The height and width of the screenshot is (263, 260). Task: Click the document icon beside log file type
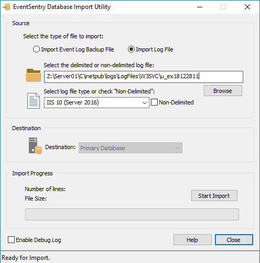(x=34, y=101)
